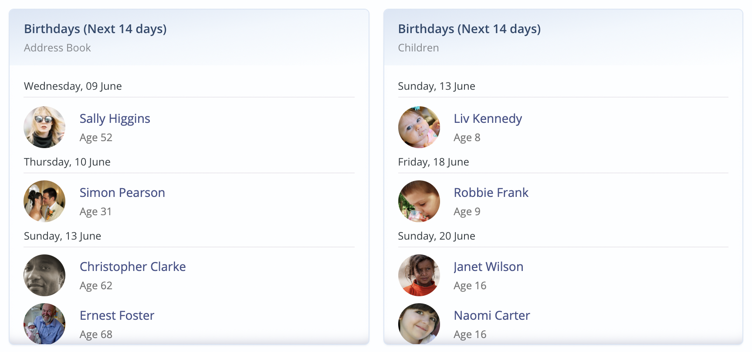Click the Children subtitle in birthdays panel
This screenshot has height=352, width=752.
[x=418, y=48]
